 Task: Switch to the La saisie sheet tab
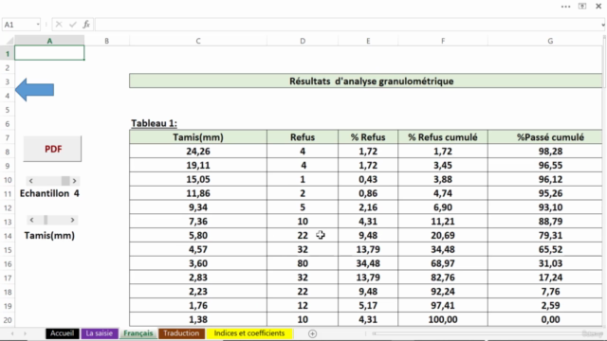click(x=99, y=333)
